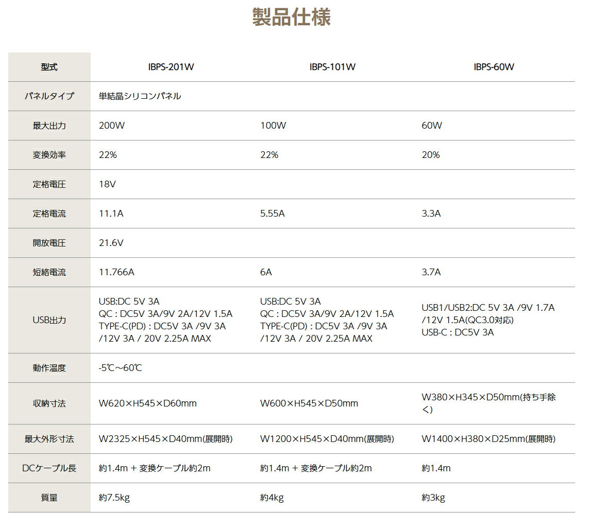Select the パネルタイプ row label
Screen dimensions: 592x513
coord(49,96)
